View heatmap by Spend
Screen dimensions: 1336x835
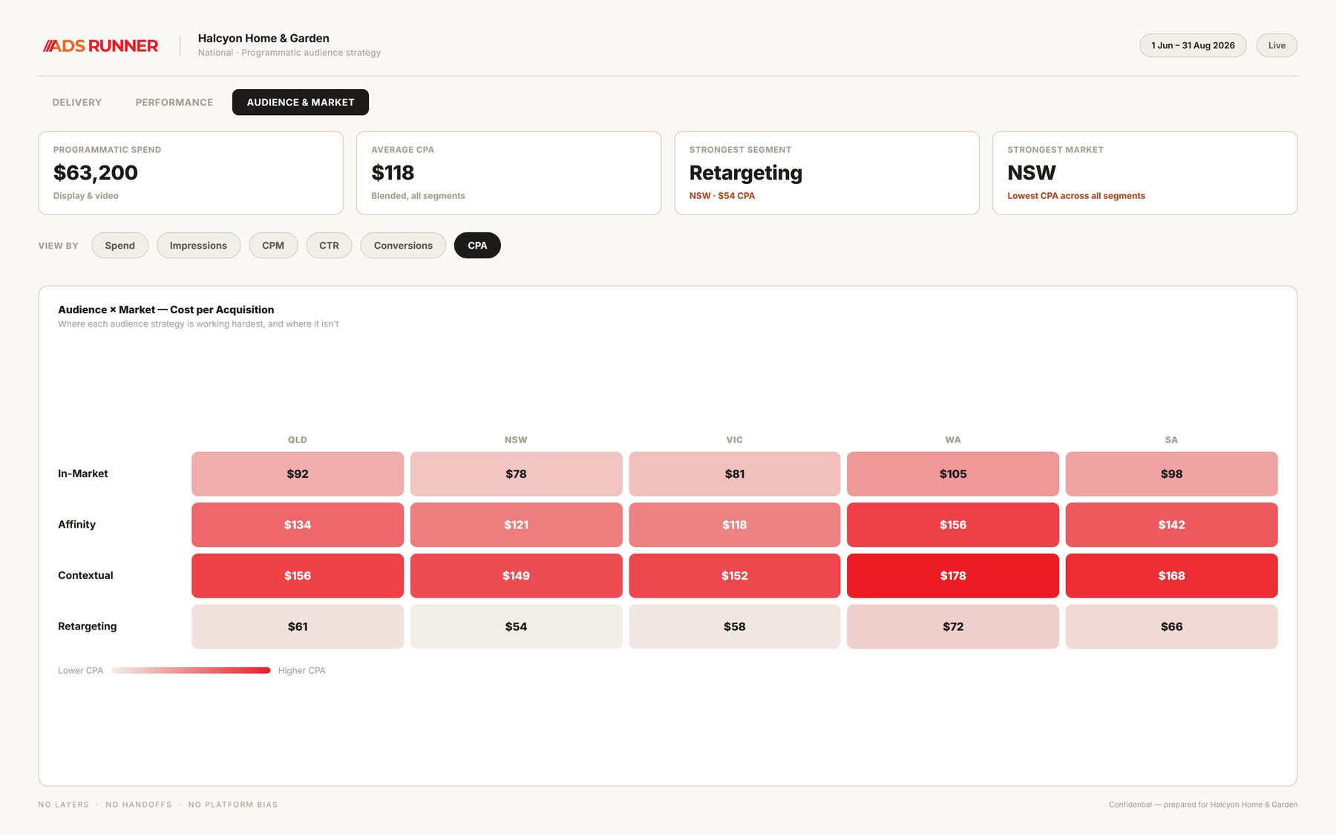coord(119,246)
